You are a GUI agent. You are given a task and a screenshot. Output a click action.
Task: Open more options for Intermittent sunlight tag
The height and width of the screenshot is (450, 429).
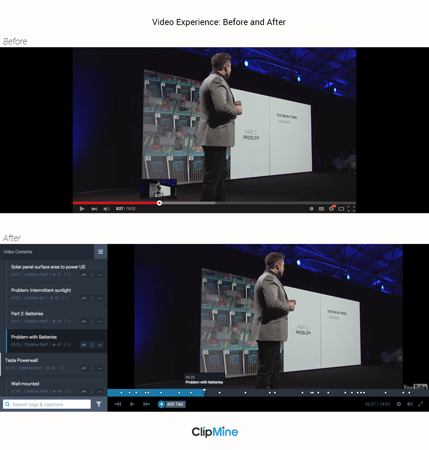100,298
